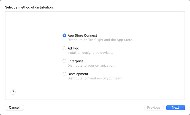The height and width of the screenshot is (115, 190).
Task: Click the greyed-out Previous button
Action: (x=154, y=108)
